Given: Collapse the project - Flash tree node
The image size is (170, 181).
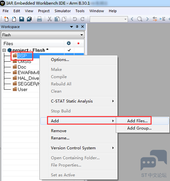Looking at the screenshot, I should click(x=4, y=50).
